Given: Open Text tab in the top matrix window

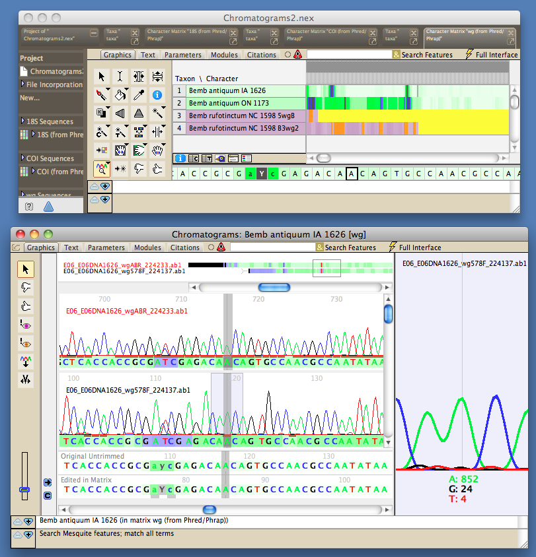Looking at the screenshot, I should pos(147,55).
